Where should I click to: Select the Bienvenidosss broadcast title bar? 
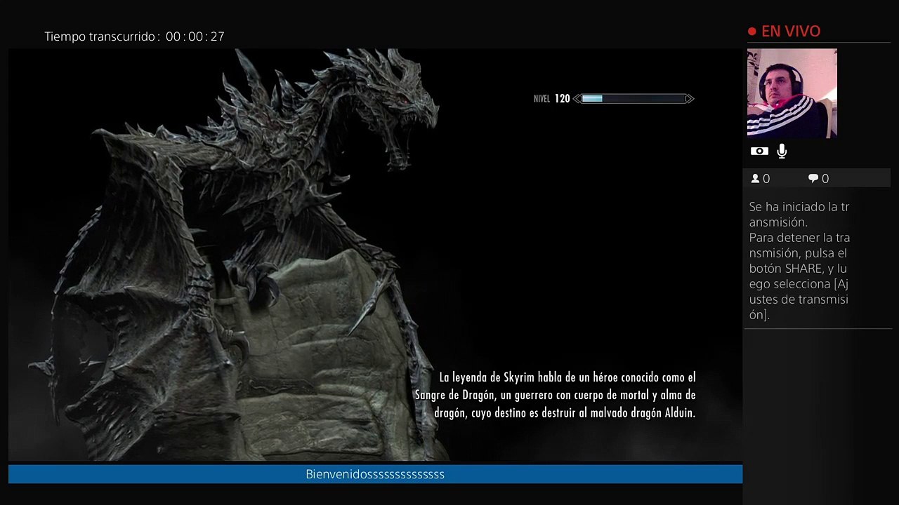[375, 474]
